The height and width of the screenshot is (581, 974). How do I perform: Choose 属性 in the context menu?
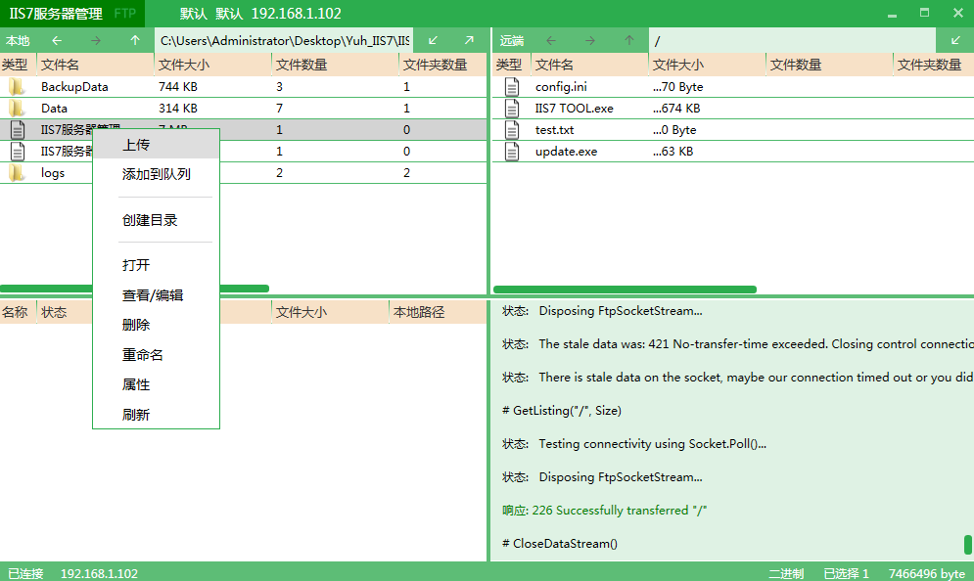coord(156,384)
